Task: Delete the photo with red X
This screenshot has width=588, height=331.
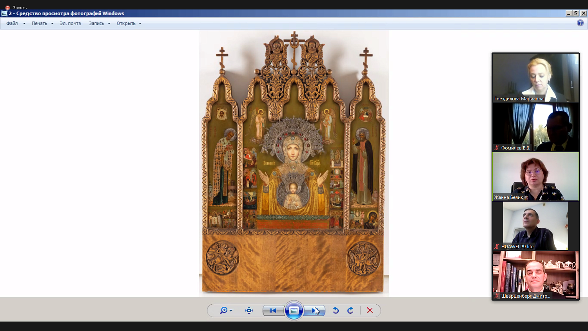Action: [370, 310]
